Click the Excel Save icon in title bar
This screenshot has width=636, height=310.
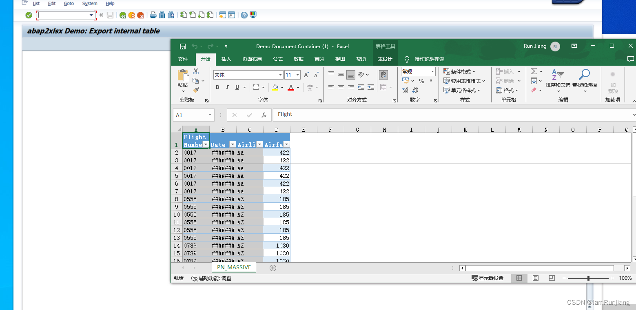183,46
